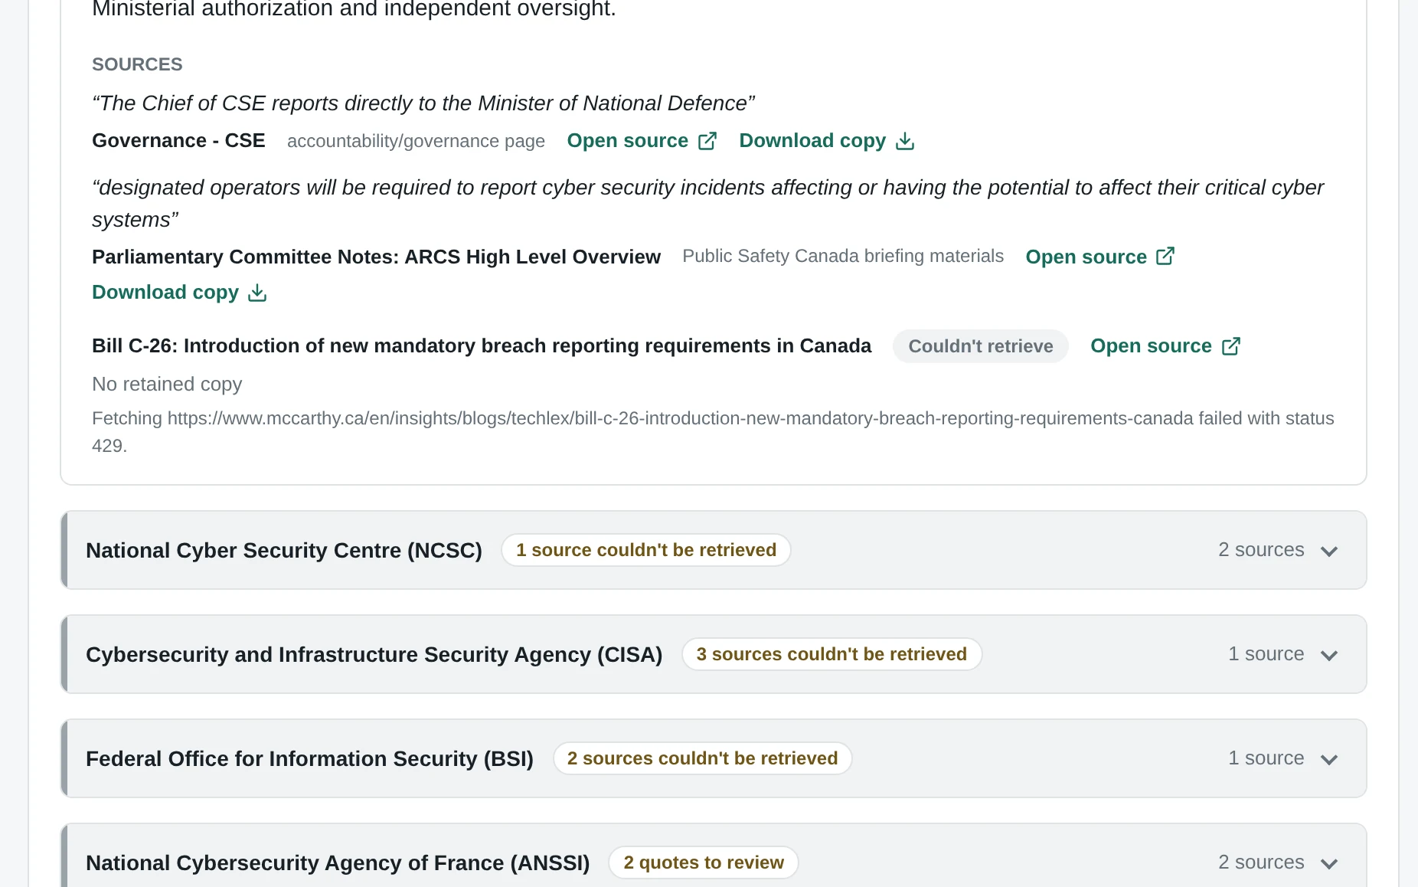The image size is (1418, 887).
Task: Click external-link icon for Bill C-26 source
Action: pos(1231,346)
